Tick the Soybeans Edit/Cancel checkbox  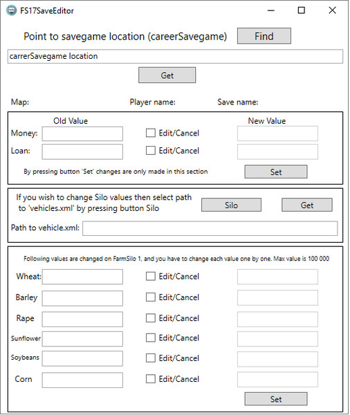[x=151, y=358]
